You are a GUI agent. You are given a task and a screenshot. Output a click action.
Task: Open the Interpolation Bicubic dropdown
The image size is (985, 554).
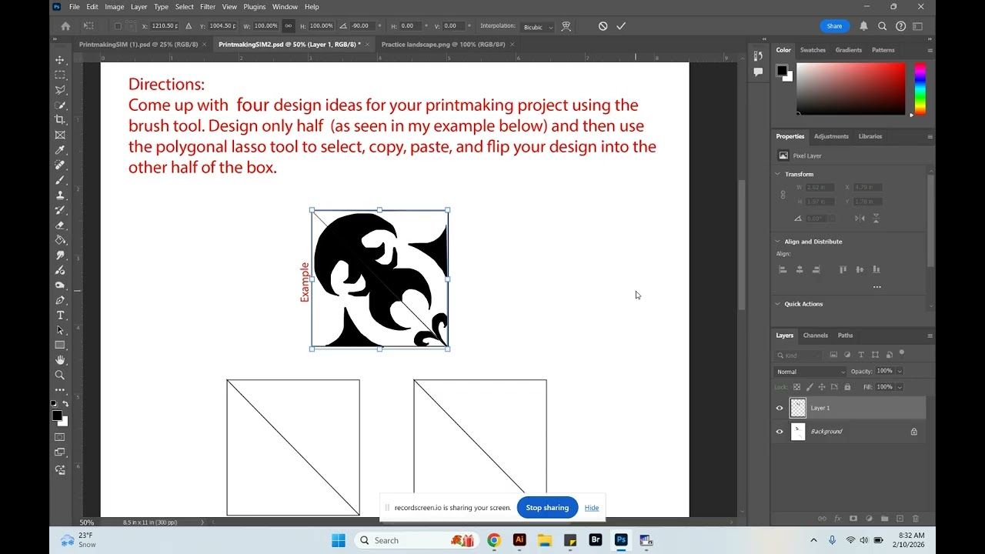click(537, 27)
